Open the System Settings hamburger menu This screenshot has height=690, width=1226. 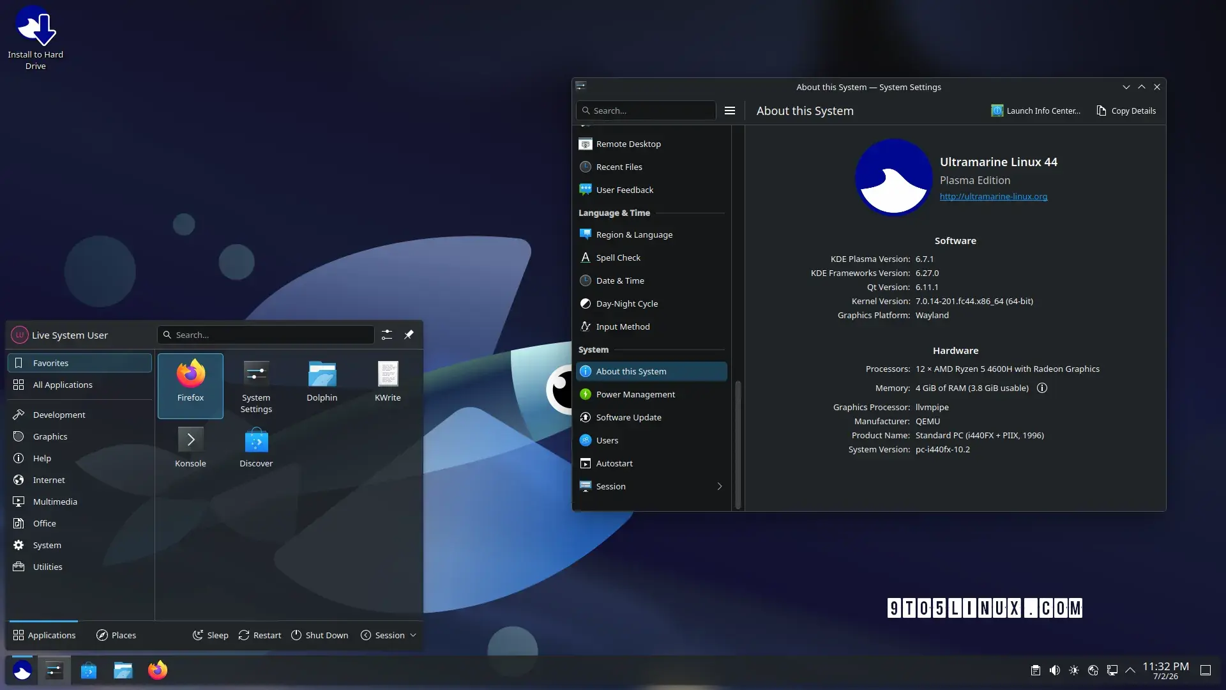point(730,111)
